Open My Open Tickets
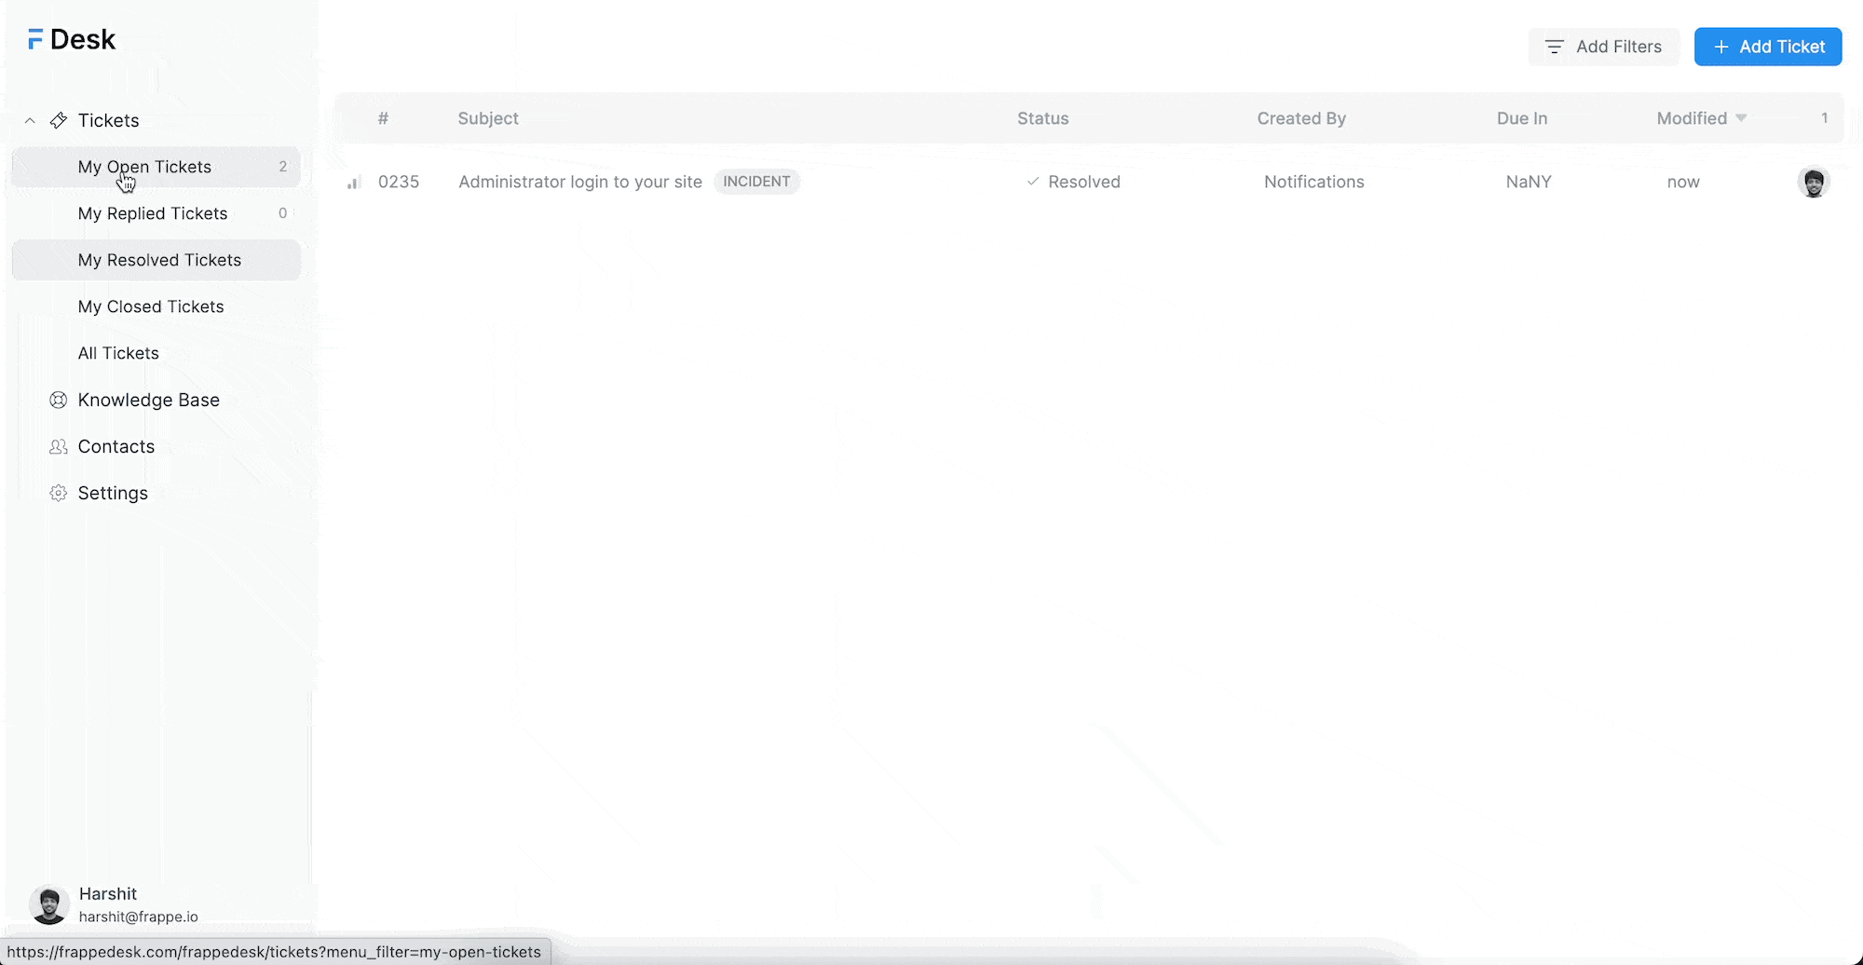 [156, 167]
